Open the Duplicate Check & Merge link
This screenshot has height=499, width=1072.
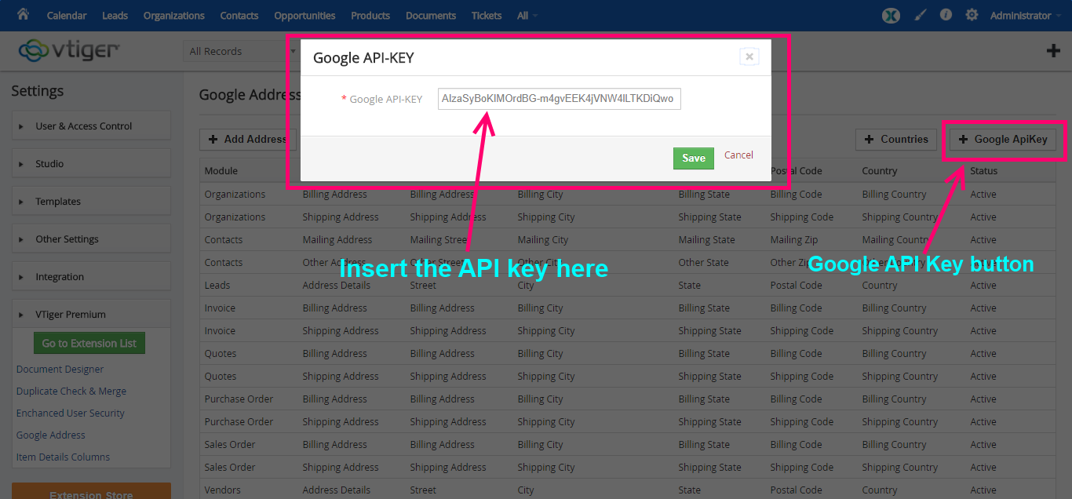71,391
